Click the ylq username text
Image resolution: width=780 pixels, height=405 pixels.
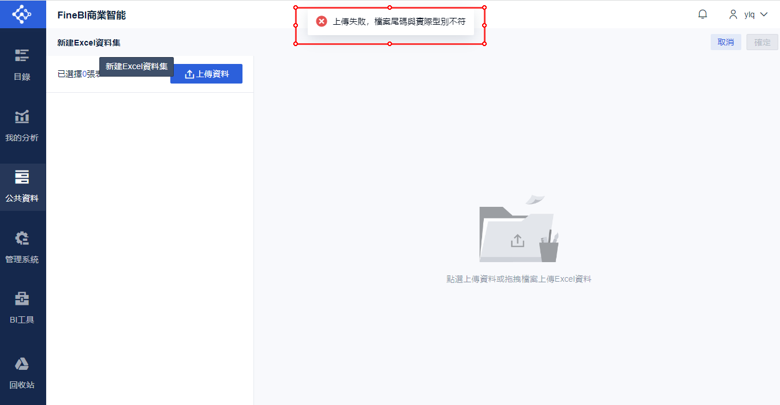(x=749, y=14)
